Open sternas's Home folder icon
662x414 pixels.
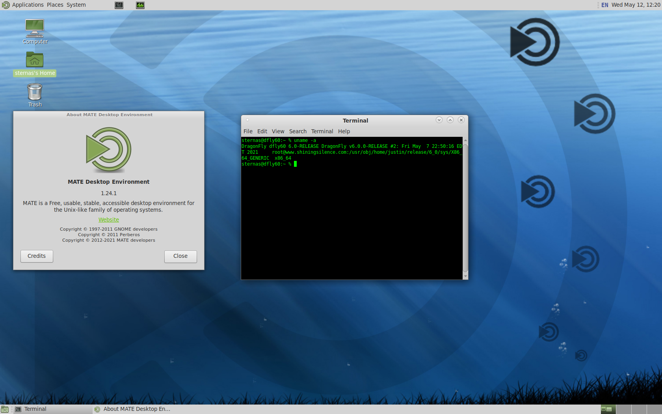point(35,64)
